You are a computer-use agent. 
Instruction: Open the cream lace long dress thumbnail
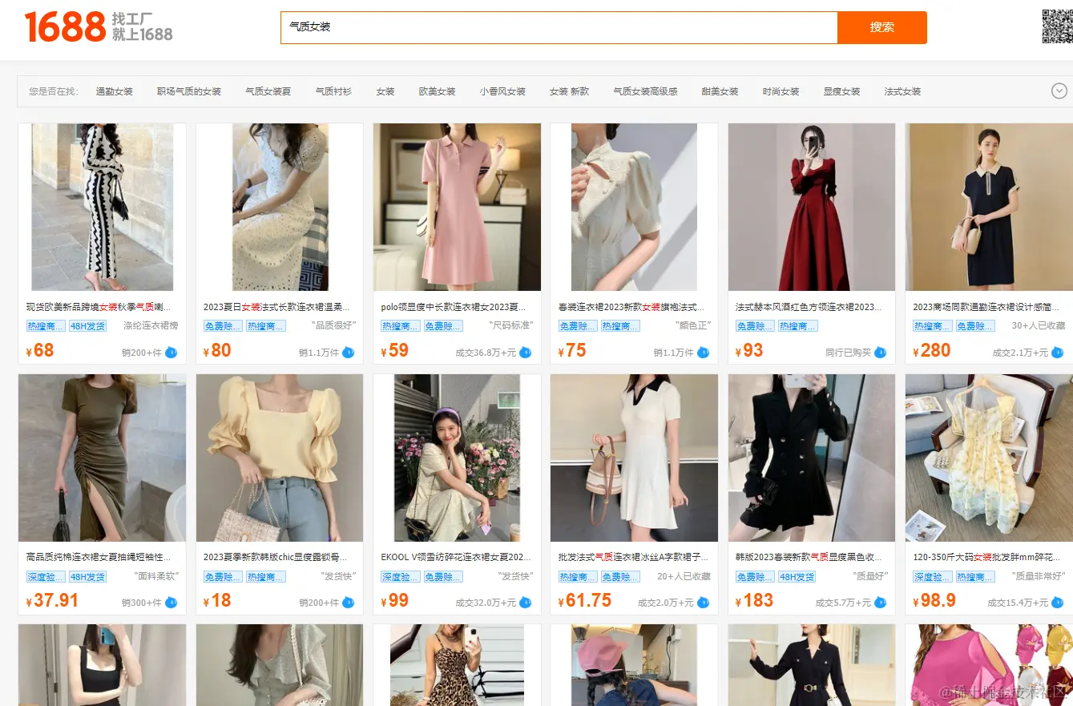tap(280, 207)
